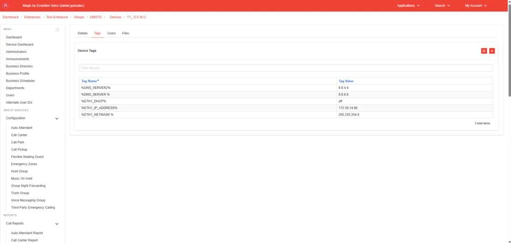Open Auto Attendant configuration

point(21,128)
